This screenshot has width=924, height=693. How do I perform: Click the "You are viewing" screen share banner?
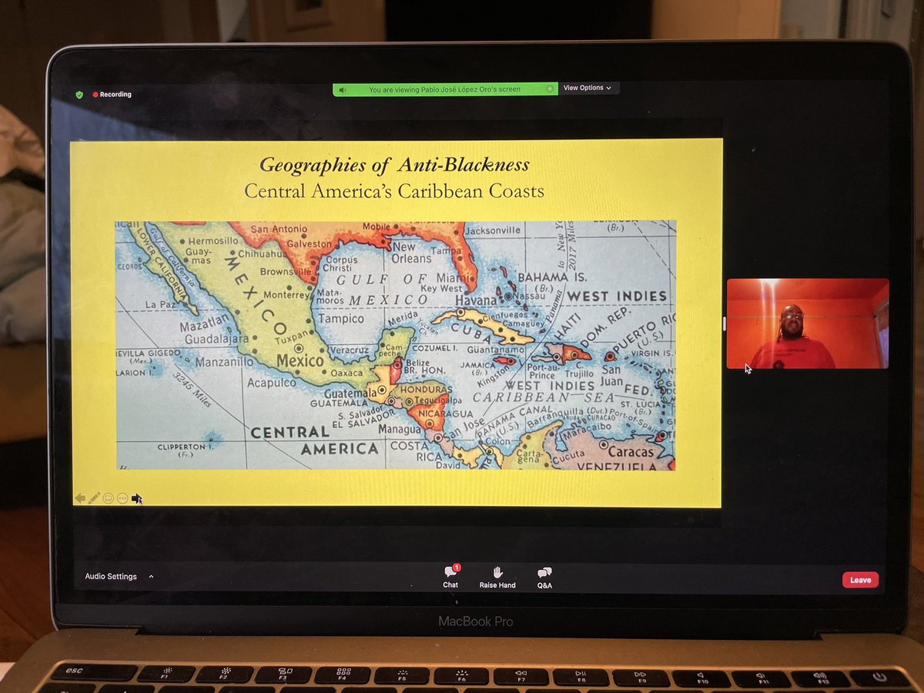pos(445,89)
